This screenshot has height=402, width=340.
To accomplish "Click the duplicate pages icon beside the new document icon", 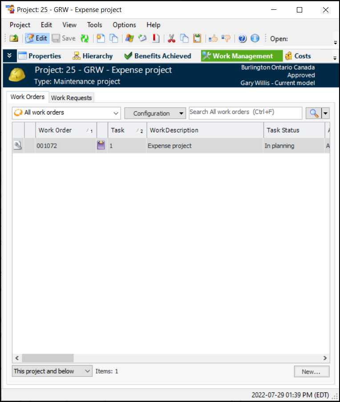I will (114, 38).
